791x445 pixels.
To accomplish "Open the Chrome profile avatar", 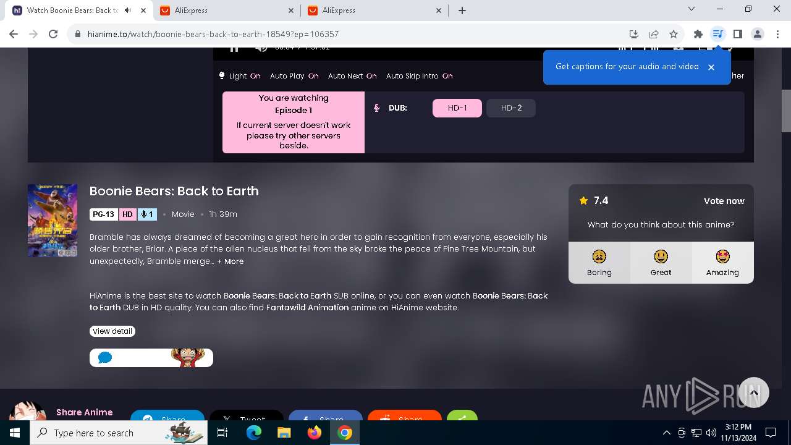I will coord(758,34).
